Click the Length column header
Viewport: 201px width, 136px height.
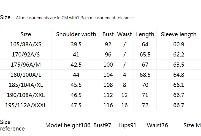pos(145,34)
